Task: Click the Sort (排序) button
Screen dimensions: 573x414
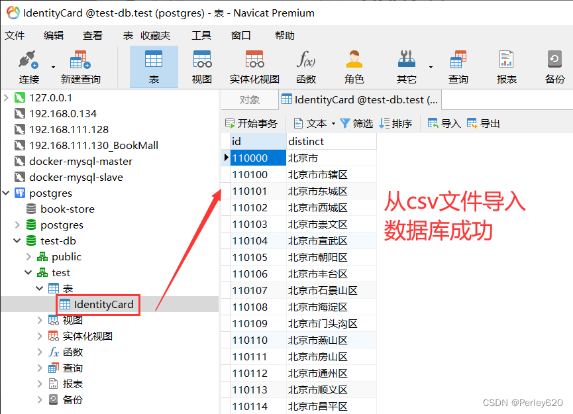Action: point(395,123)
